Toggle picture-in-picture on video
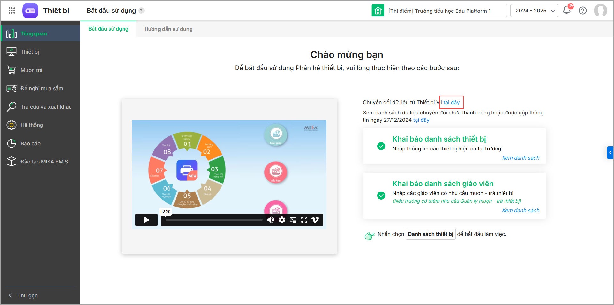The width and height of the screenshot is (614, 305). point(293,220)
